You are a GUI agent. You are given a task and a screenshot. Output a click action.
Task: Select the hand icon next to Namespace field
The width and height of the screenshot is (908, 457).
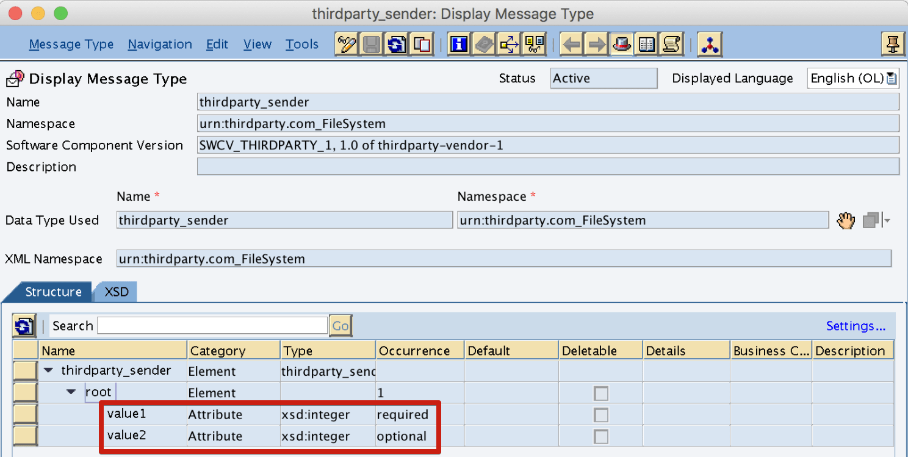click(846, 220)
